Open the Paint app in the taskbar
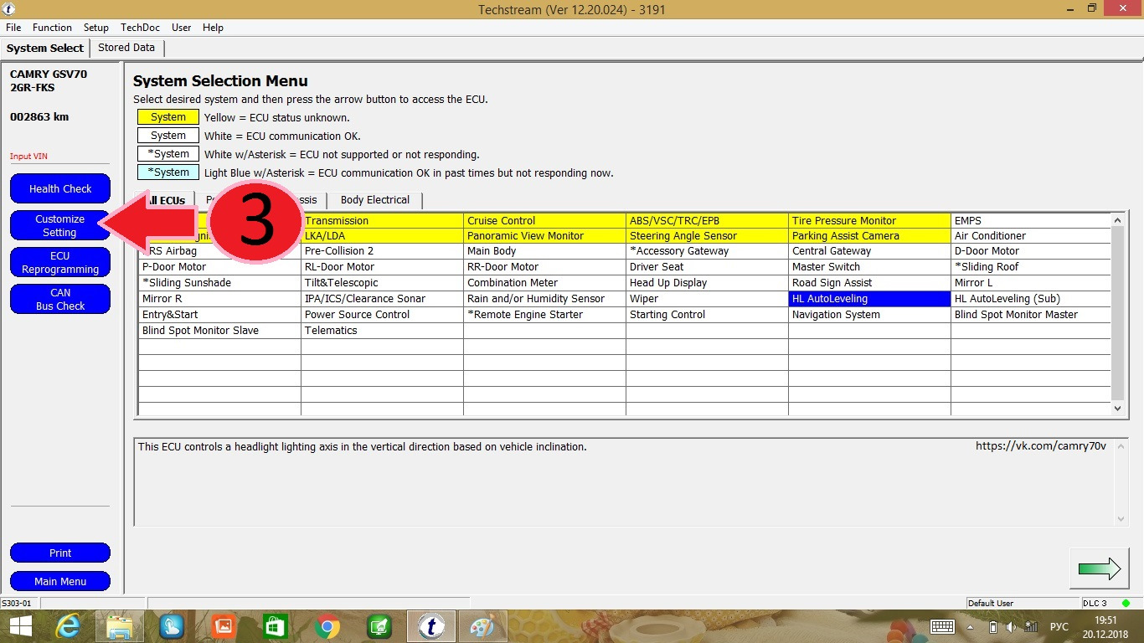This screenshot has width=1144, height=643. pos(483,626)
